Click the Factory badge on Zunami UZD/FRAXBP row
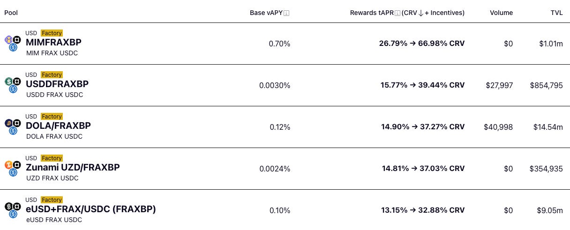 [52, 158]
